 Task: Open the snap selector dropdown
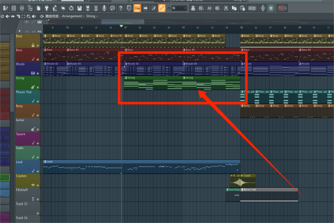(179, 8)
